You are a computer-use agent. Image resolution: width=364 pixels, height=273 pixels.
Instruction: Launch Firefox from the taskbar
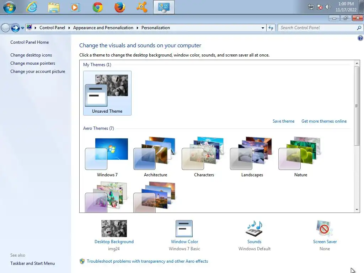click(x=119, y=7)
